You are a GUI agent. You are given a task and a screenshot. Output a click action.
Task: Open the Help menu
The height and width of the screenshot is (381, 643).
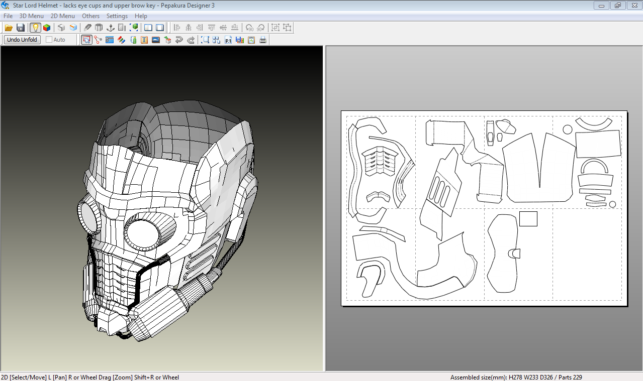pyautogui.click(x=141, y=16)
